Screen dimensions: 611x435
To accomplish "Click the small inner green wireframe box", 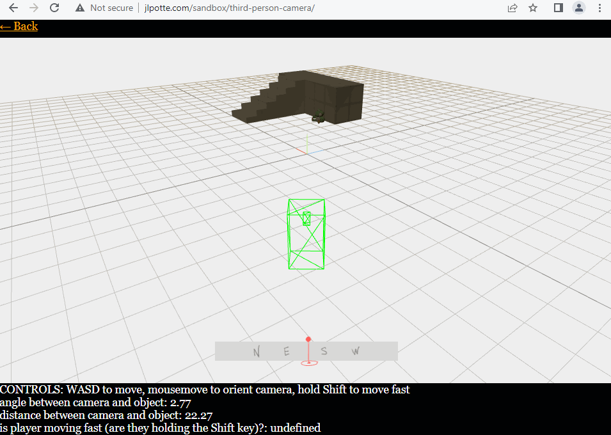I will tap(306, 218).
